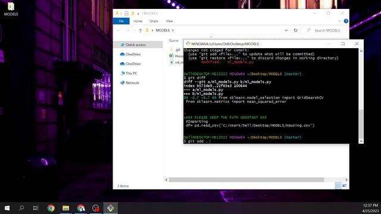Open the red round taskbar app icon
Viewport: 381px width, 214px height.
coord(96,208)
